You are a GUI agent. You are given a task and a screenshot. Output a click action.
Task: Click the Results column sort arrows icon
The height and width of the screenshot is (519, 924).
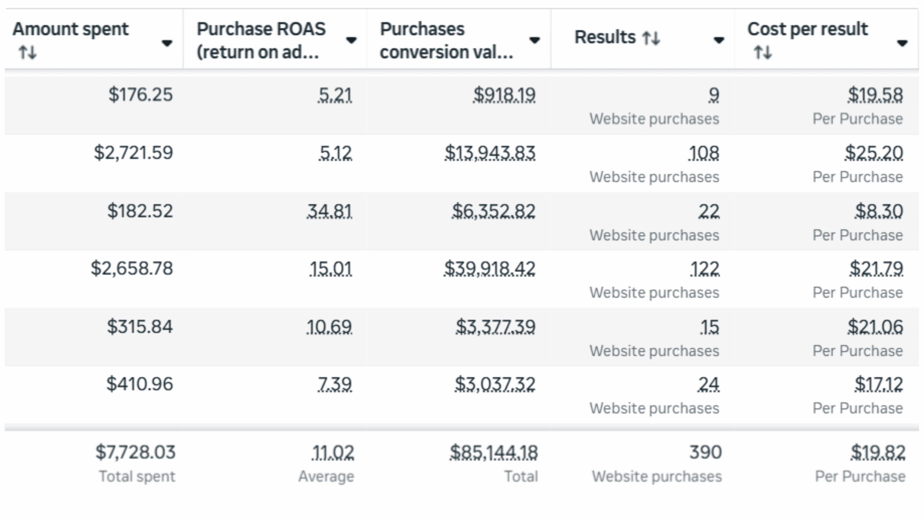point(651,37)
